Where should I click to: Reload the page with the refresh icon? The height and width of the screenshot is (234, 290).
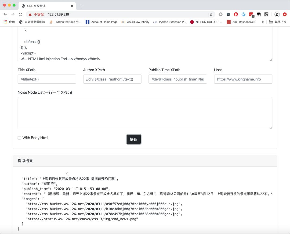(20, 14)
